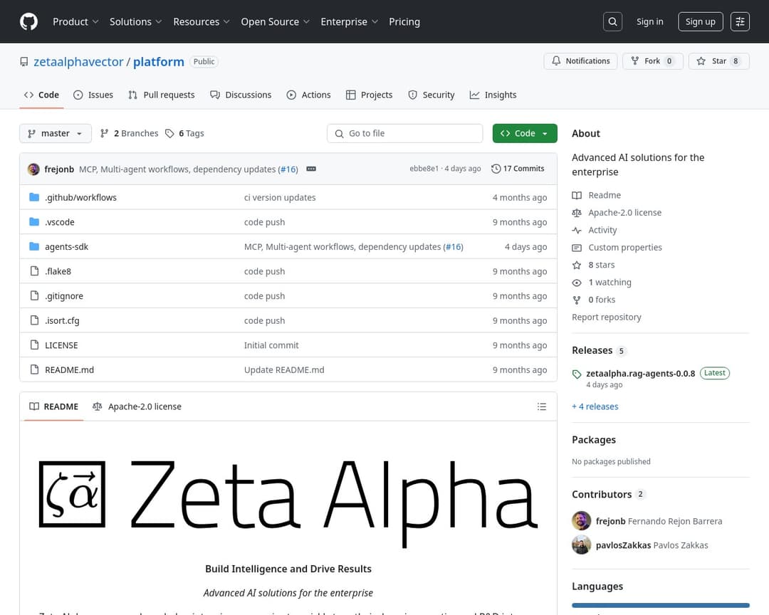Open the README.md file
The width and height of the screenshot is (769, 615).
coord(69,370)
